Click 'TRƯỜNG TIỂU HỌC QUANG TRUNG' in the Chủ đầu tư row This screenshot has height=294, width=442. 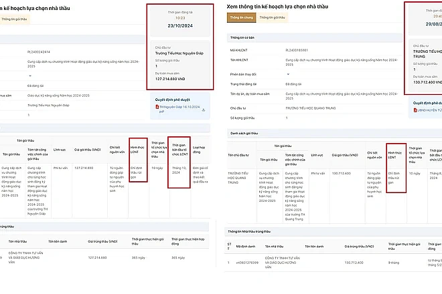click(311, 108)
